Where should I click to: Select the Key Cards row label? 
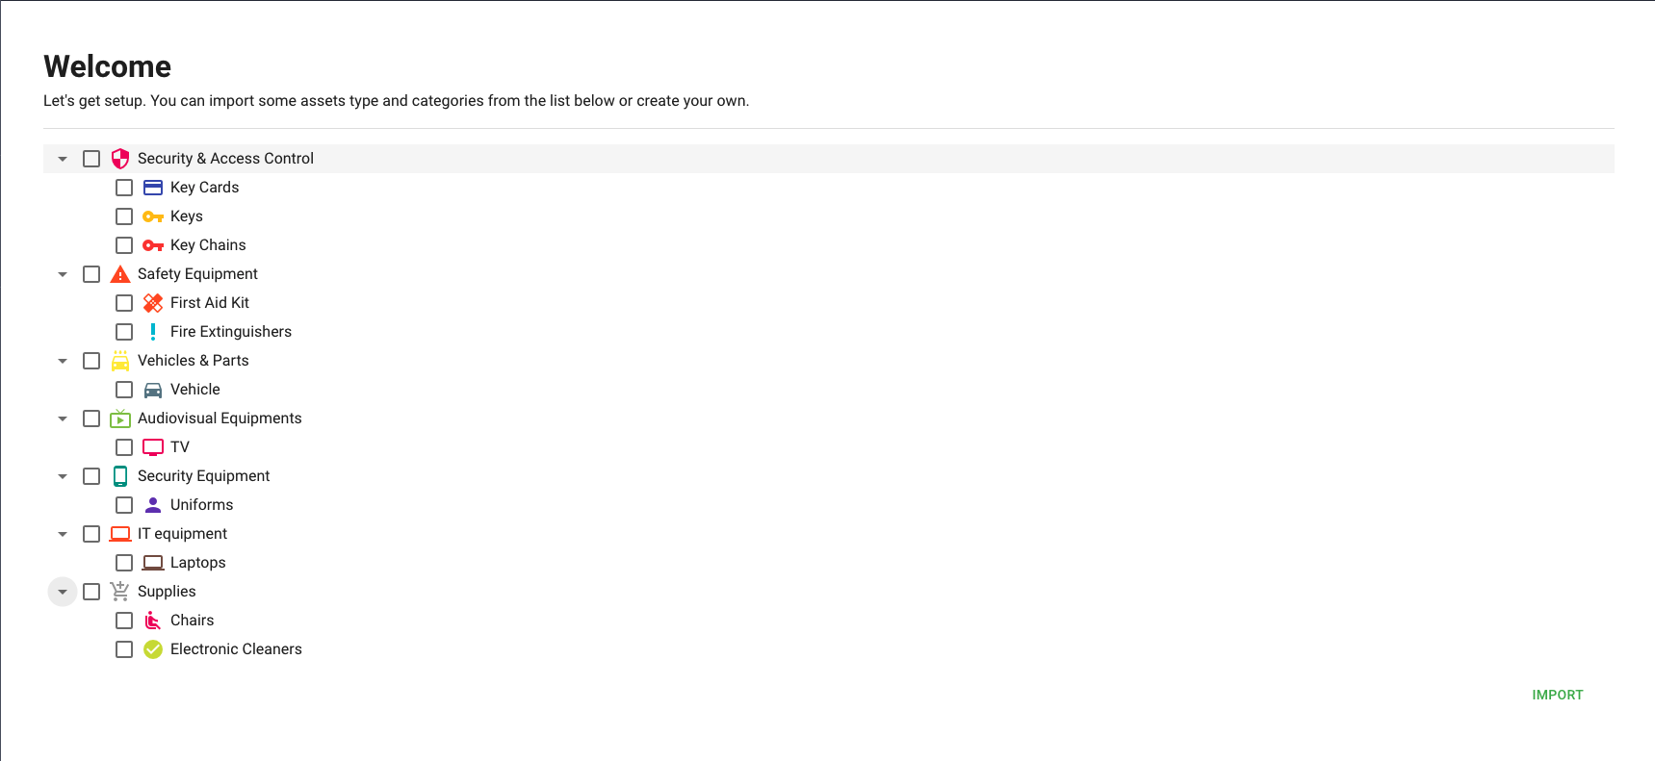(x=204, y=188)
